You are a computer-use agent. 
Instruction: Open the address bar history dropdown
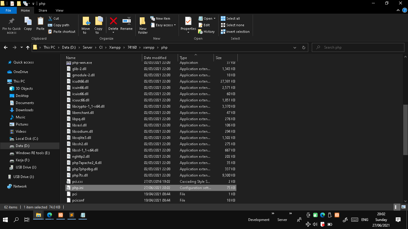(x=295, y=47)
